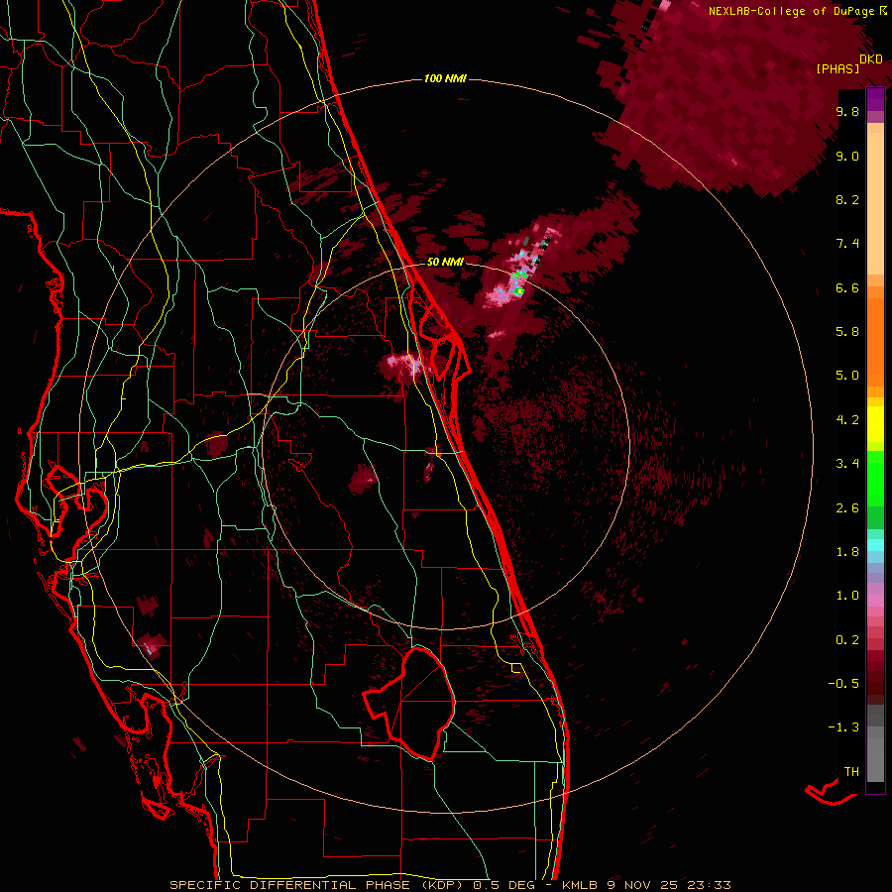Click the green high-KDP storm core pixel
The image size is (892, 892).
[x=518, y=291]
